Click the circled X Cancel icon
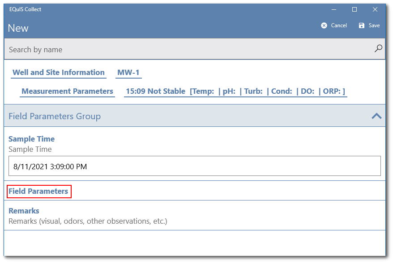 pyautogui.click(x=324, y=25)
